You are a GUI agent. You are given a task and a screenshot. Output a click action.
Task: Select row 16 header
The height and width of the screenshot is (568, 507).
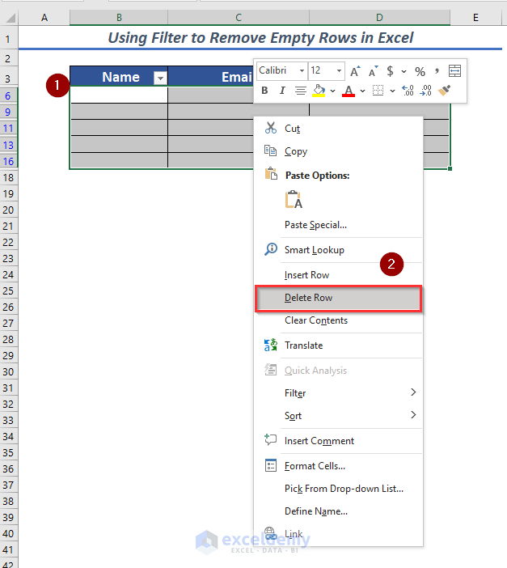coord(8,161)
